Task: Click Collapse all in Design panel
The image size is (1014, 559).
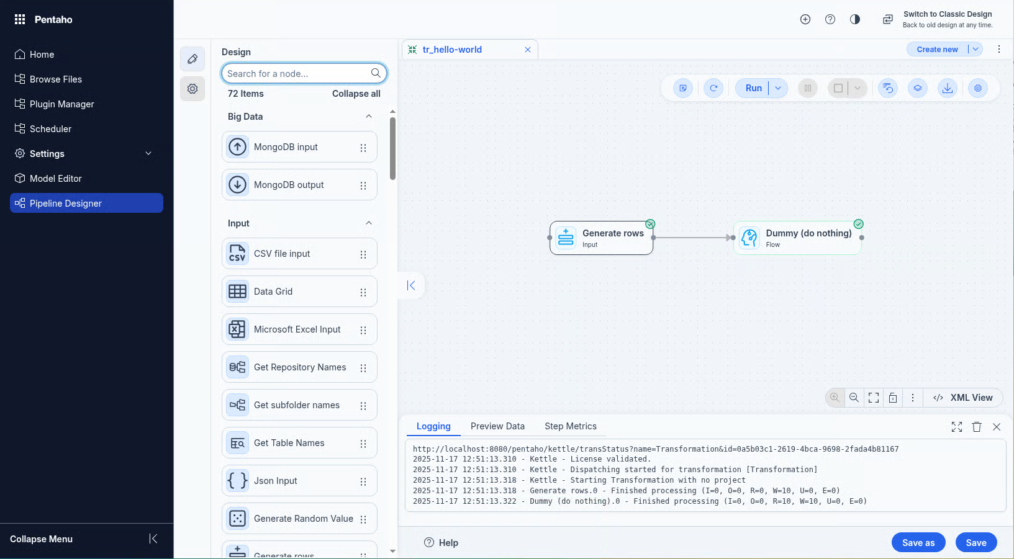Action: tap(356, 94)
